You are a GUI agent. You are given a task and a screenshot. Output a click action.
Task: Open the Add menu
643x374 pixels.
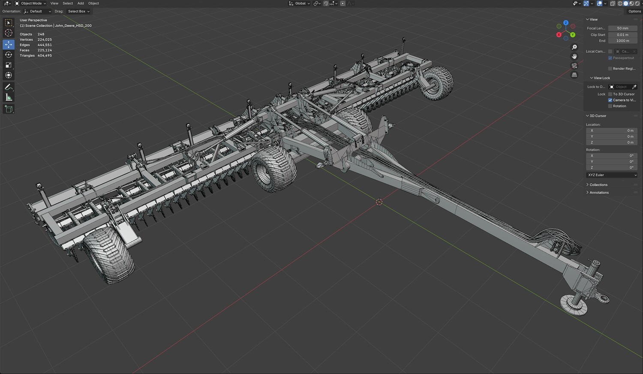coord(81,3)
